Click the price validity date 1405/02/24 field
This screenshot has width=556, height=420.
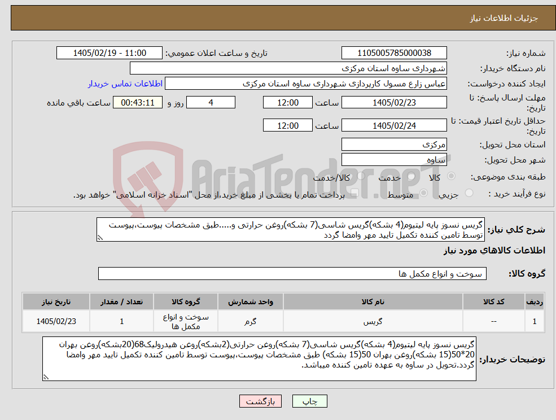coord(394,125)
